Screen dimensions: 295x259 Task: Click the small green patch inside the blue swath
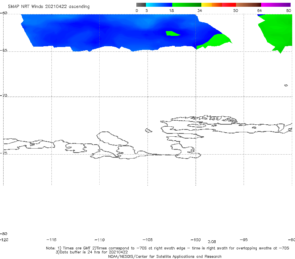(x=173, y=33)
